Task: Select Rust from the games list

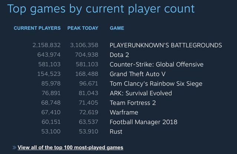Action: pos(116,131)
